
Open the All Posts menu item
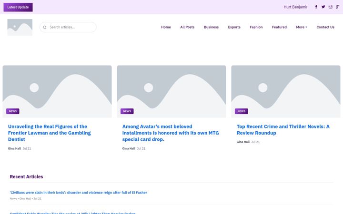pos(187,27)
